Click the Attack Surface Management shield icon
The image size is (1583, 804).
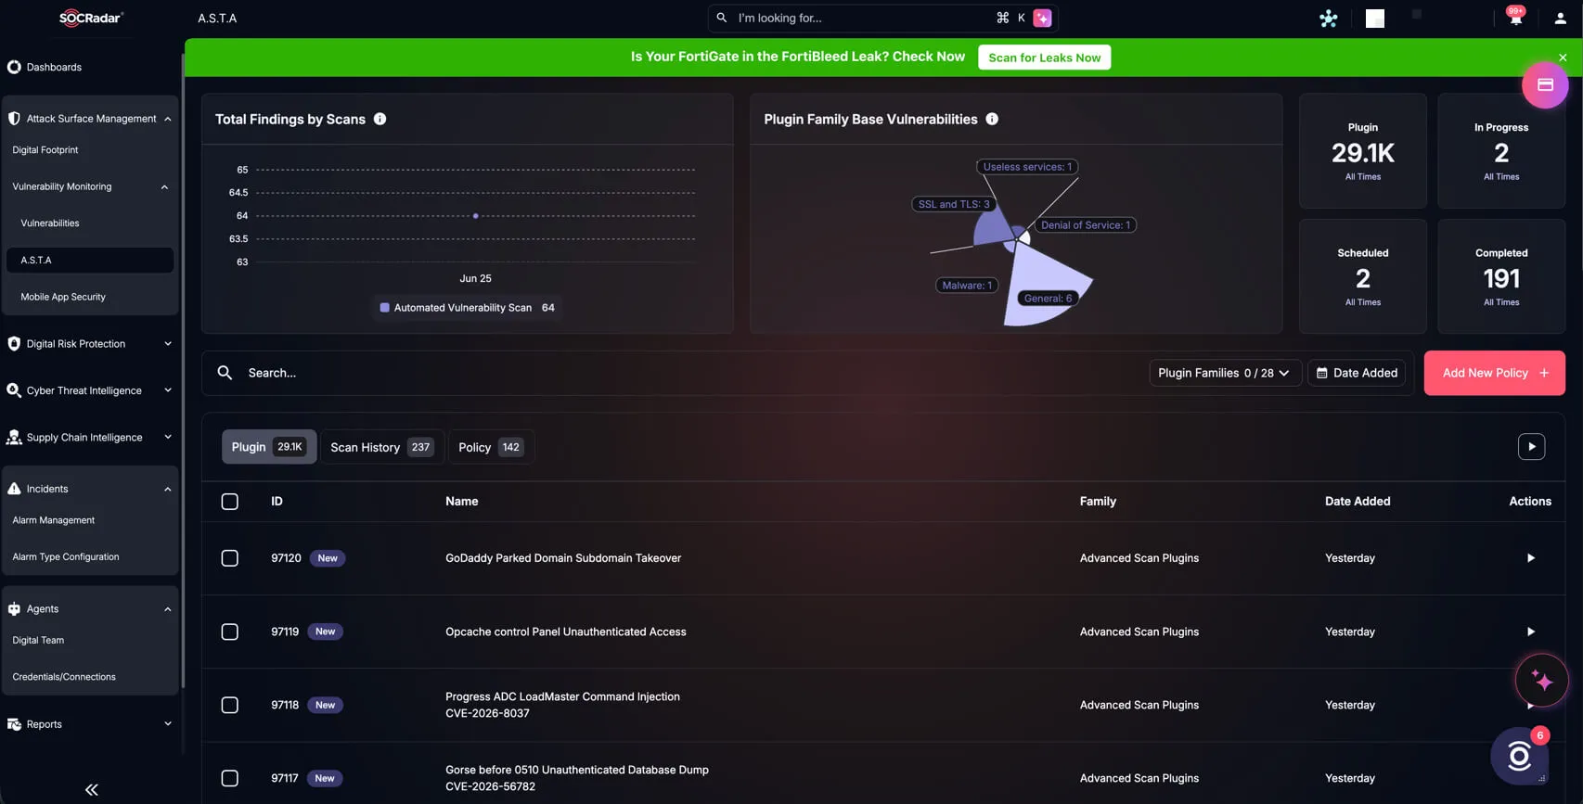pyautogui.click(x=14, y=119)
